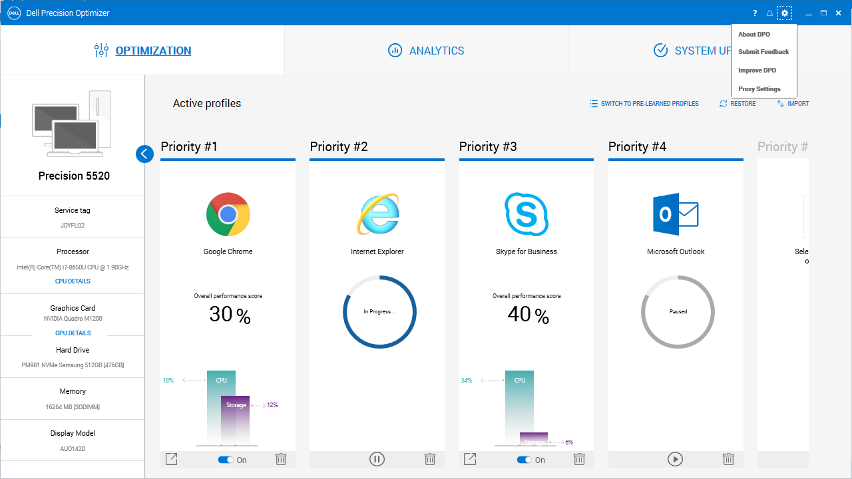Click Switch to Pre-Learned Profiles
This screenshot has width=852, height=479.
(644, 104)
